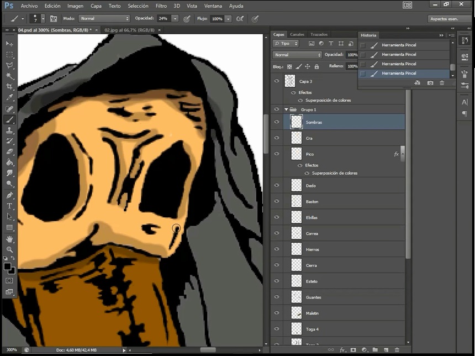
Task: Switch to the Canales tab
Action: pos(297,34)
